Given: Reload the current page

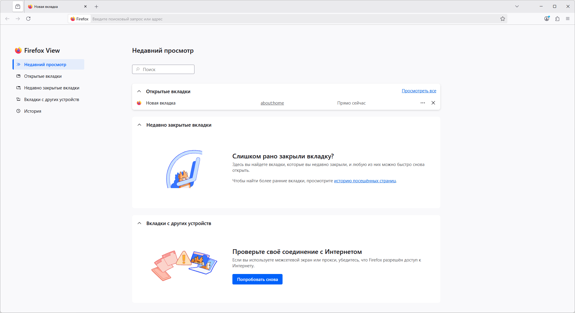Looking at the screenshot, I should tap(28, 19).
